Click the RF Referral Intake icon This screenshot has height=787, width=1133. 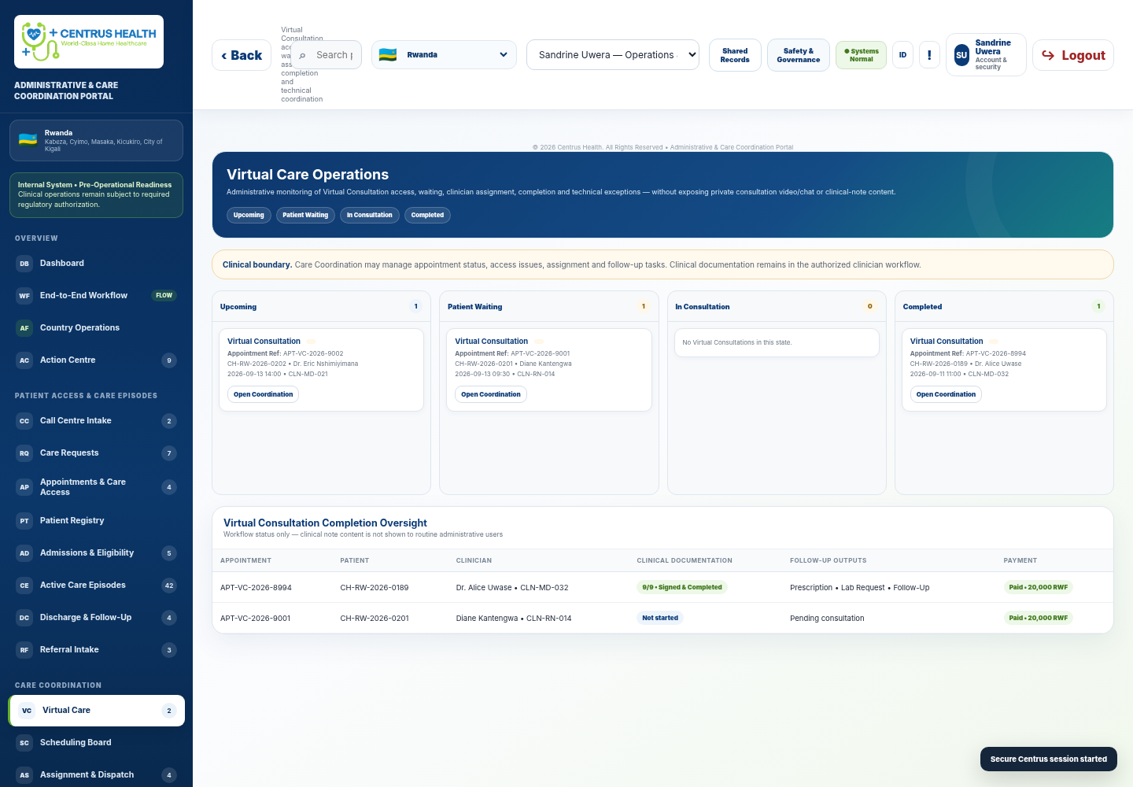(x=24, y=650)
